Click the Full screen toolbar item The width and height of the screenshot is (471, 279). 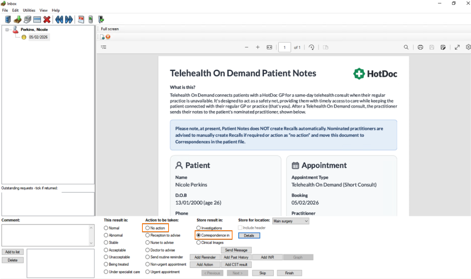110,29
